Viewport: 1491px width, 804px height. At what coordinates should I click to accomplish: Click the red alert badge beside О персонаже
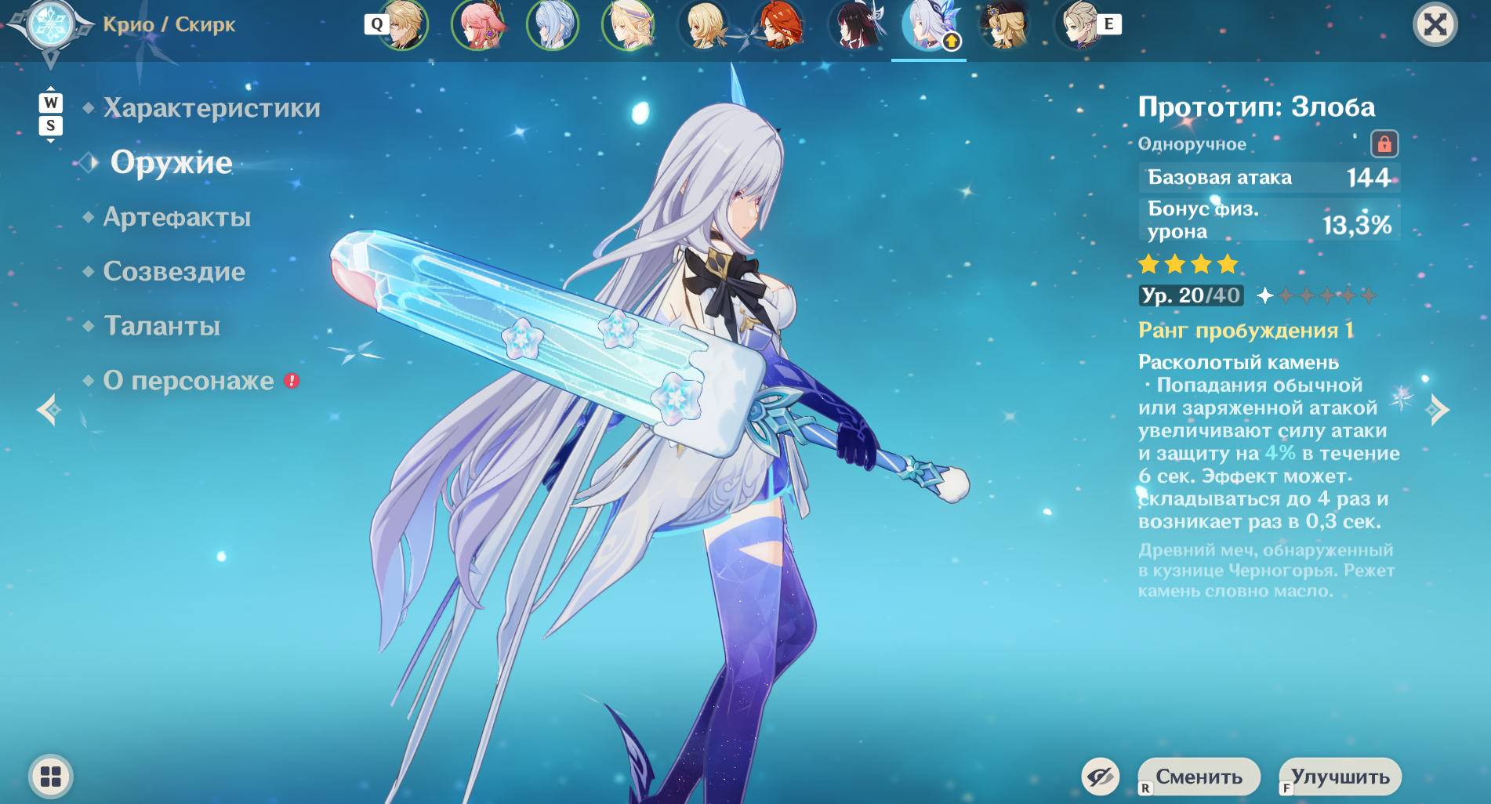tap(292, 381)
